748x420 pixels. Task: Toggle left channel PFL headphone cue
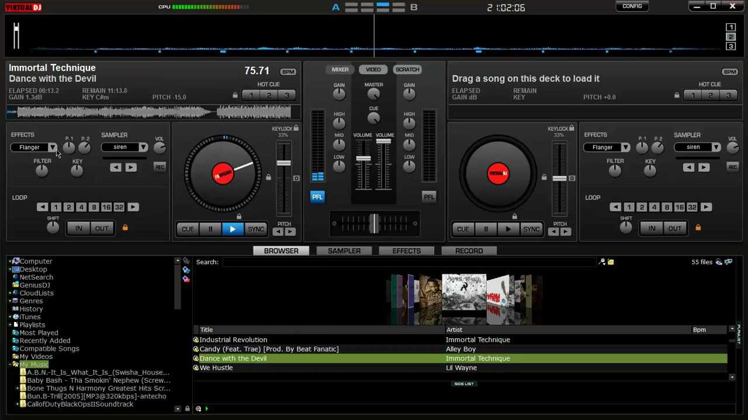317,197
